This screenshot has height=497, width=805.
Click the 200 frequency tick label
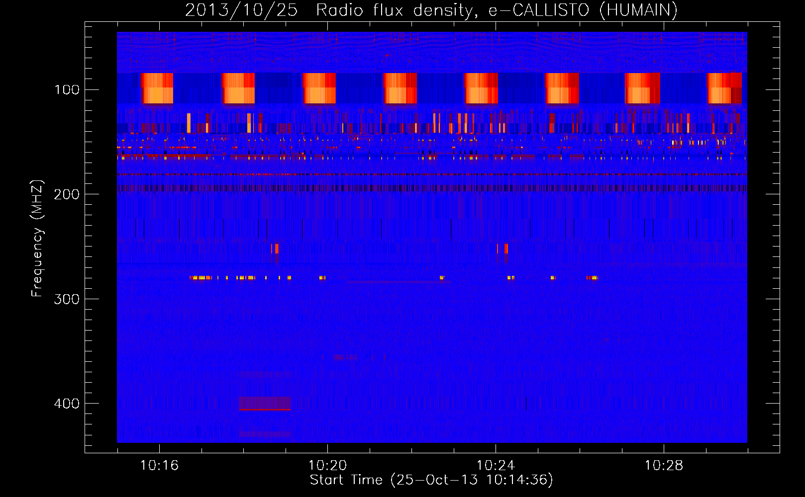click(67, 194)
